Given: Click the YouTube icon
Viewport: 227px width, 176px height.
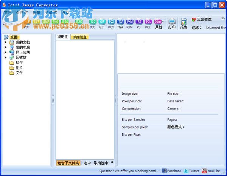Looking at the screenshot, I should tap(204, 171).
